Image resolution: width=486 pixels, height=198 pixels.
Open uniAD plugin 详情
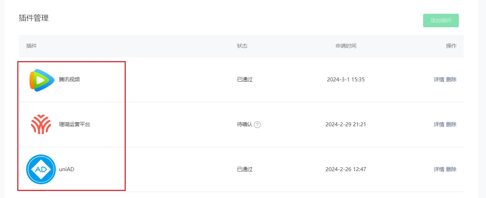[x=439, y=169]
